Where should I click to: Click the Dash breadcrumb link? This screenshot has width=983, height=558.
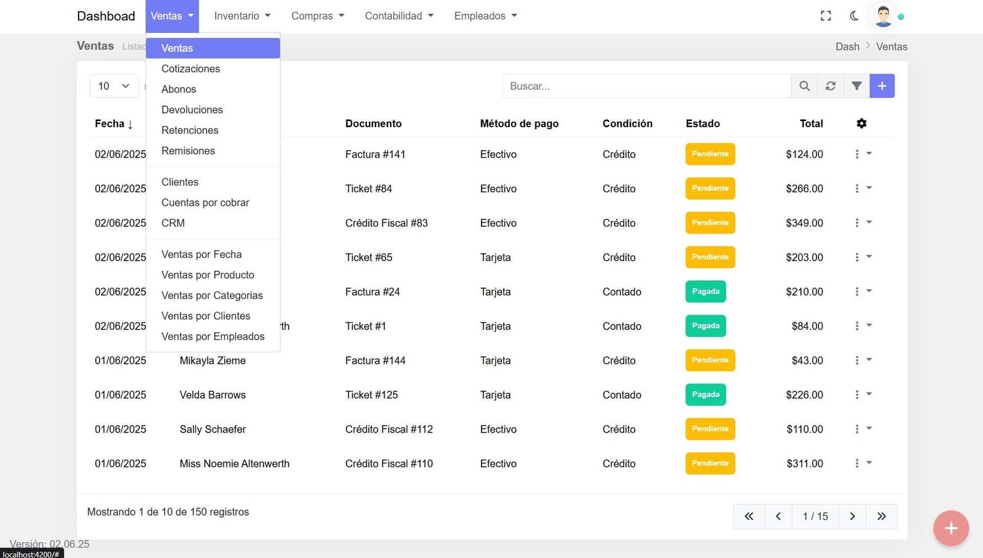pyautogui.click(x=847, y=47)
